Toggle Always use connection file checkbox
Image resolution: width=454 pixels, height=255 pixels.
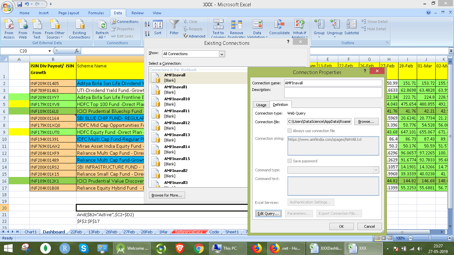290,131
